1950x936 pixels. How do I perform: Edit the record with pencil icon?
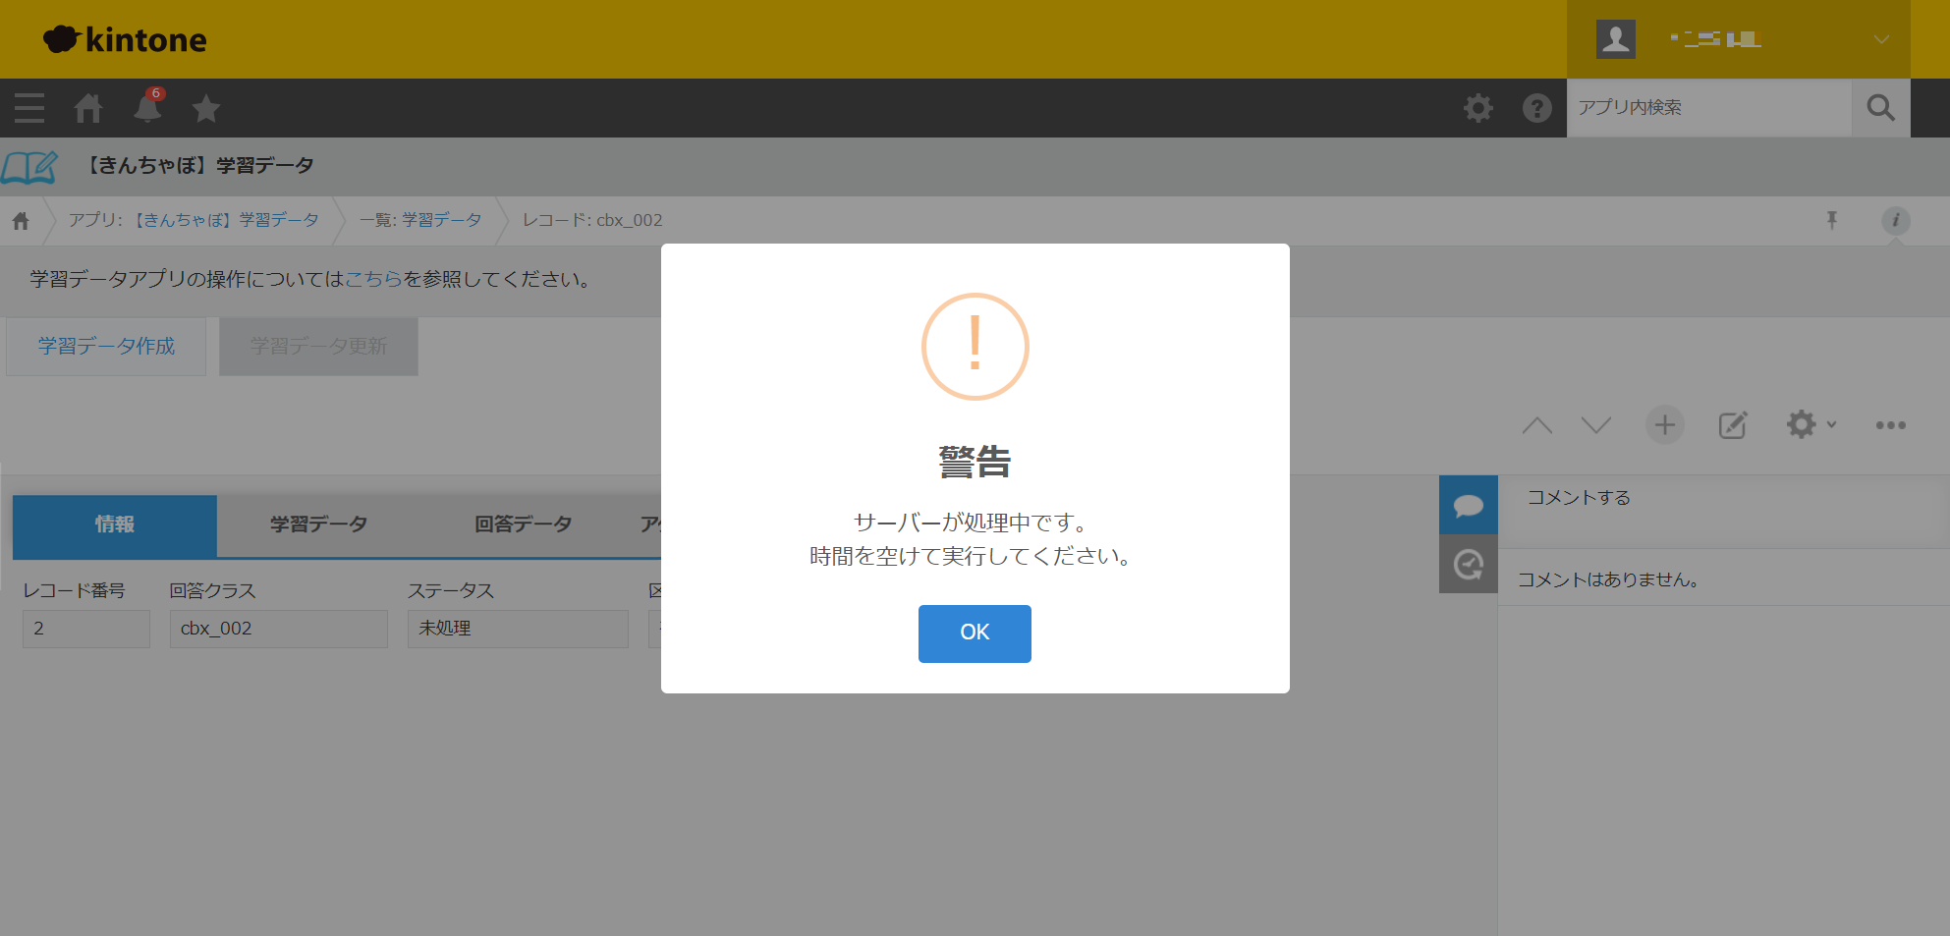pyautogui.click(x=1732, y=425)
